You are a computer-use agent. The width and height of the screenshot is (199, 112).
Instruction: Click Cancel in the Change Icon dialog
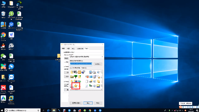click(98, 103)
